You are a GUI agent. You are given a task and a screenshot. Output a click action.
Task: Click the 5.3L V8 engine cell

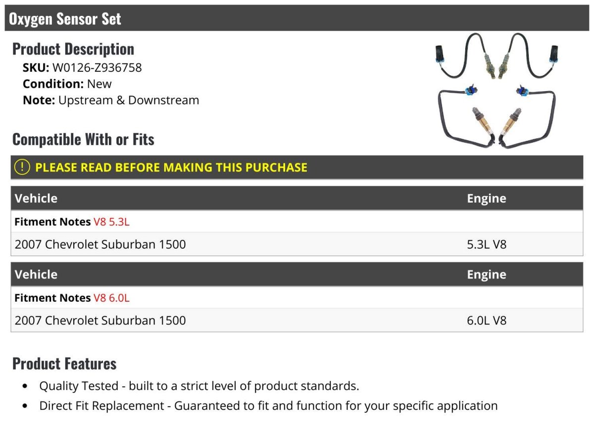(487, 244)
